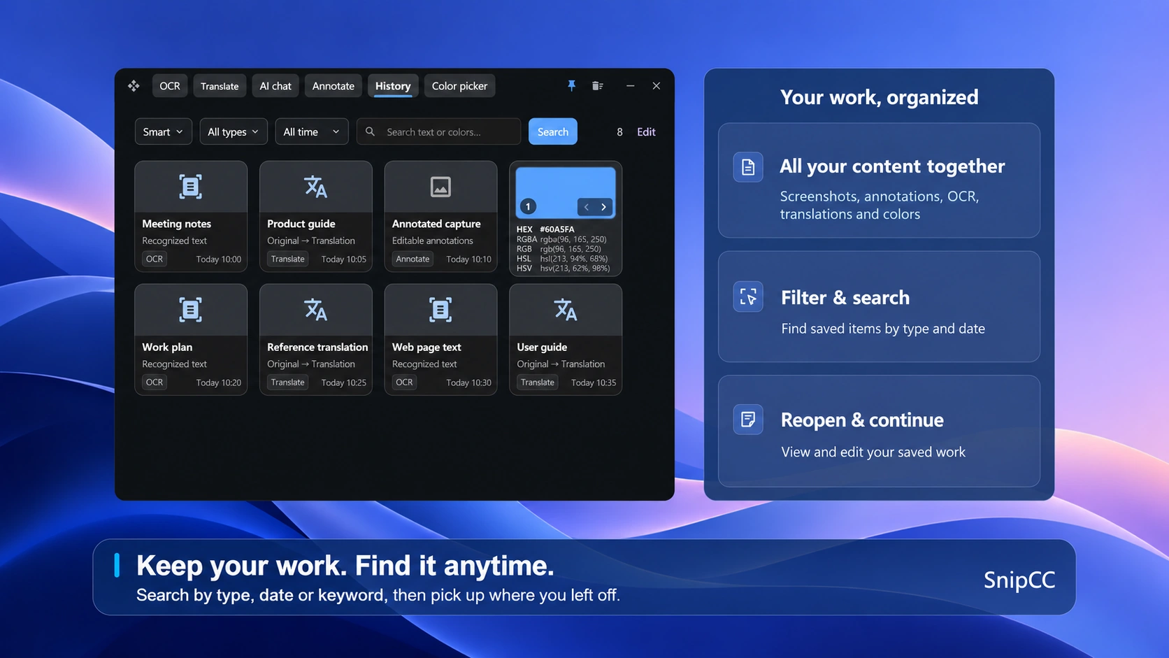Open the AI chat tab
The width and height of the screenshot is (1169, 658).
pyautogui.click(x=275, y=86)
